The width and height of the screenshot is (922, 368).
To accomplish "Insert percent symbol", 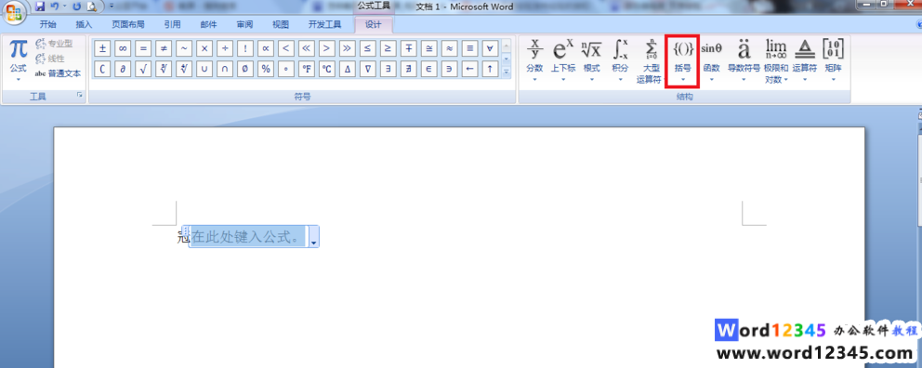I will click(x=265, y=69).
